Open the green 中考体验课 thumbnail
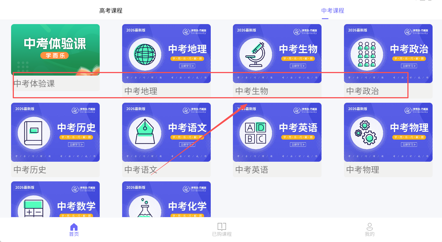442x242 pixels. 55,50
